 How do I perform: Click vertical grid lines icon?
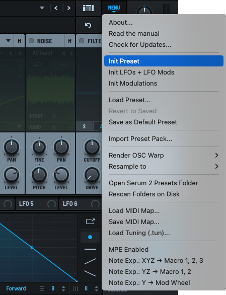click(75, 288)
